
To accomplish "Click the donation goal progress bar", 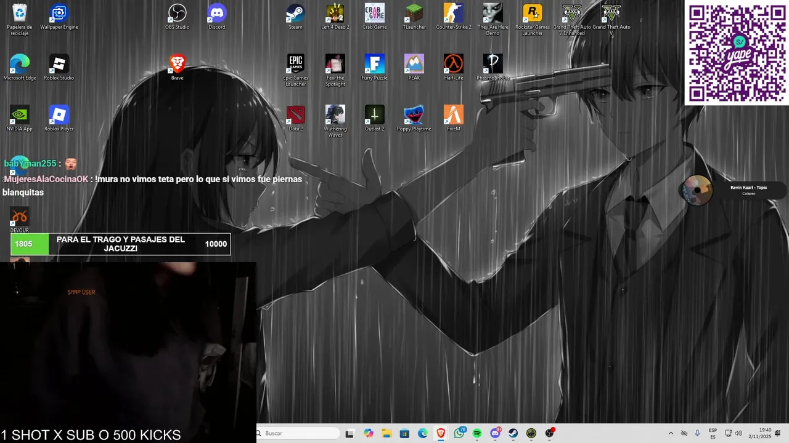I will (121, 244).
